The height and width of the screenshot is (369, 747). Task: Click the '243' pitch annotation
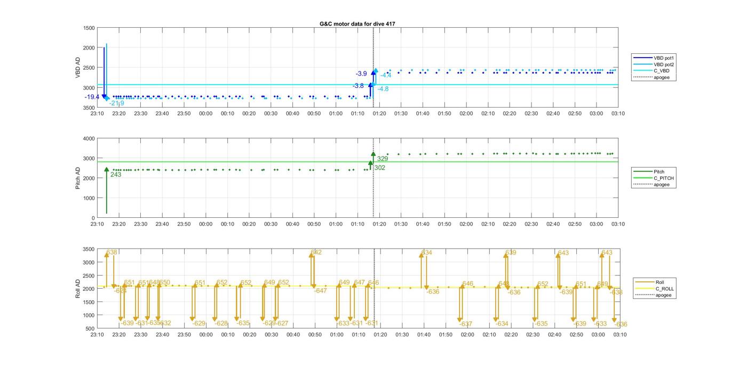116,175
